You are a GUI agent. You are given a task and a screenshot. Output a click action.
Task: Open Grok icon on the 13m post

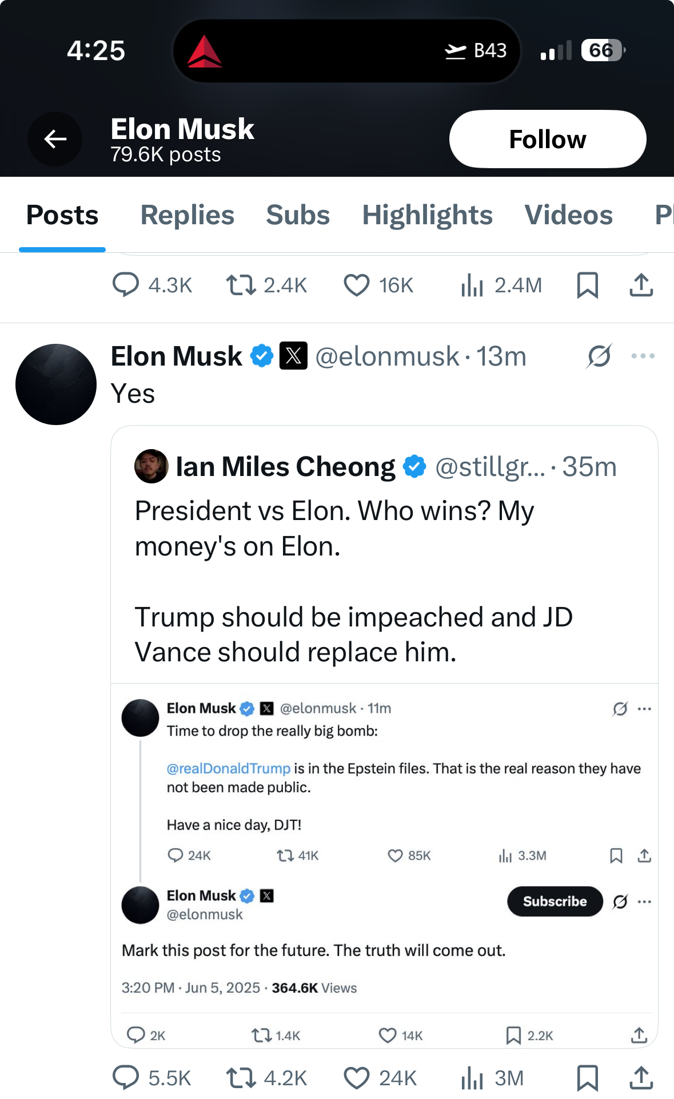[x=599, y=356]
